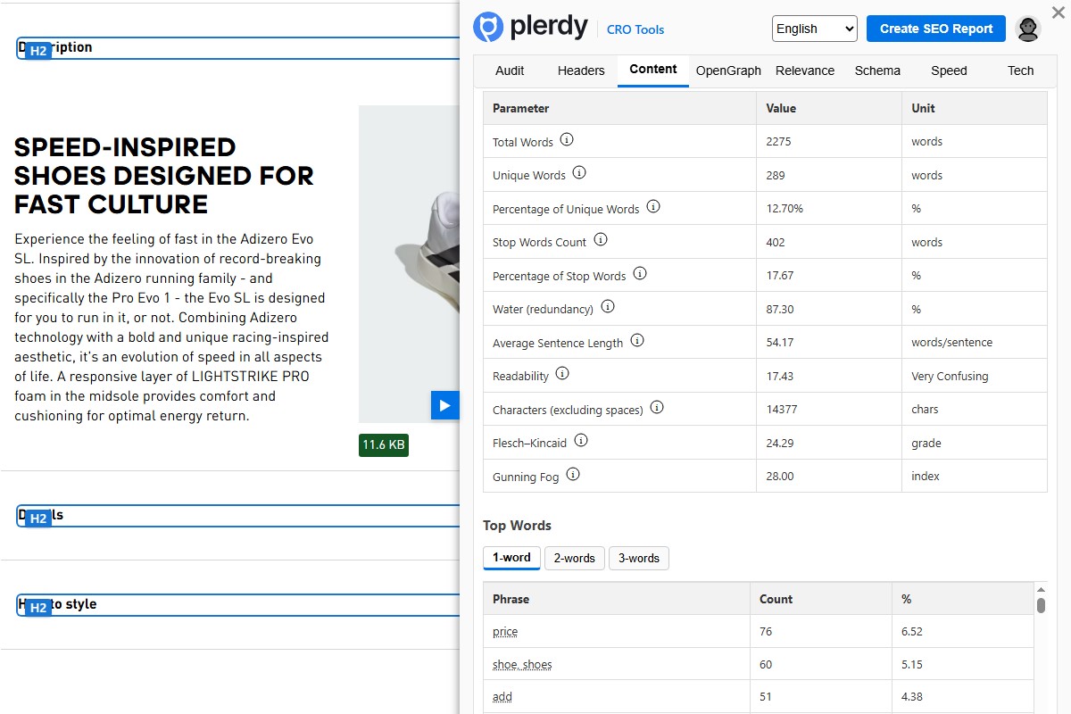Switch to 2-words phrase analysis
Screen dimensions: 1071x714
point(574,558)
